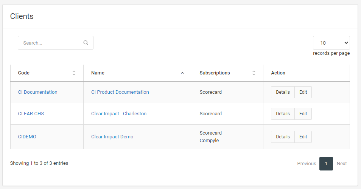Open CLEAR-CHS code link
This screenshot has width=361, height=189.
pyautogui.click(x=31, y=114)
